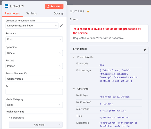Click into the Text input field
Image resolution: width=151 pixels, height=129 pixels.
coord(34,92)
